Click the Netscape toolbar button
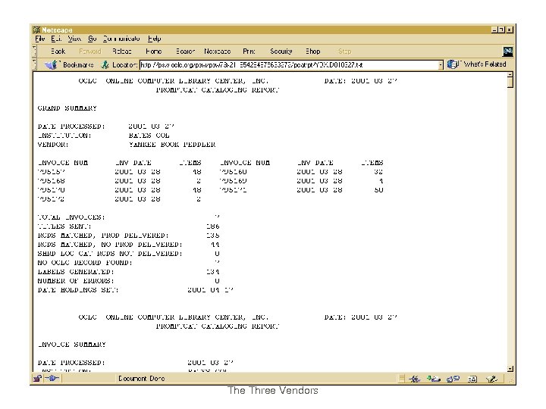 pos(218,52)
